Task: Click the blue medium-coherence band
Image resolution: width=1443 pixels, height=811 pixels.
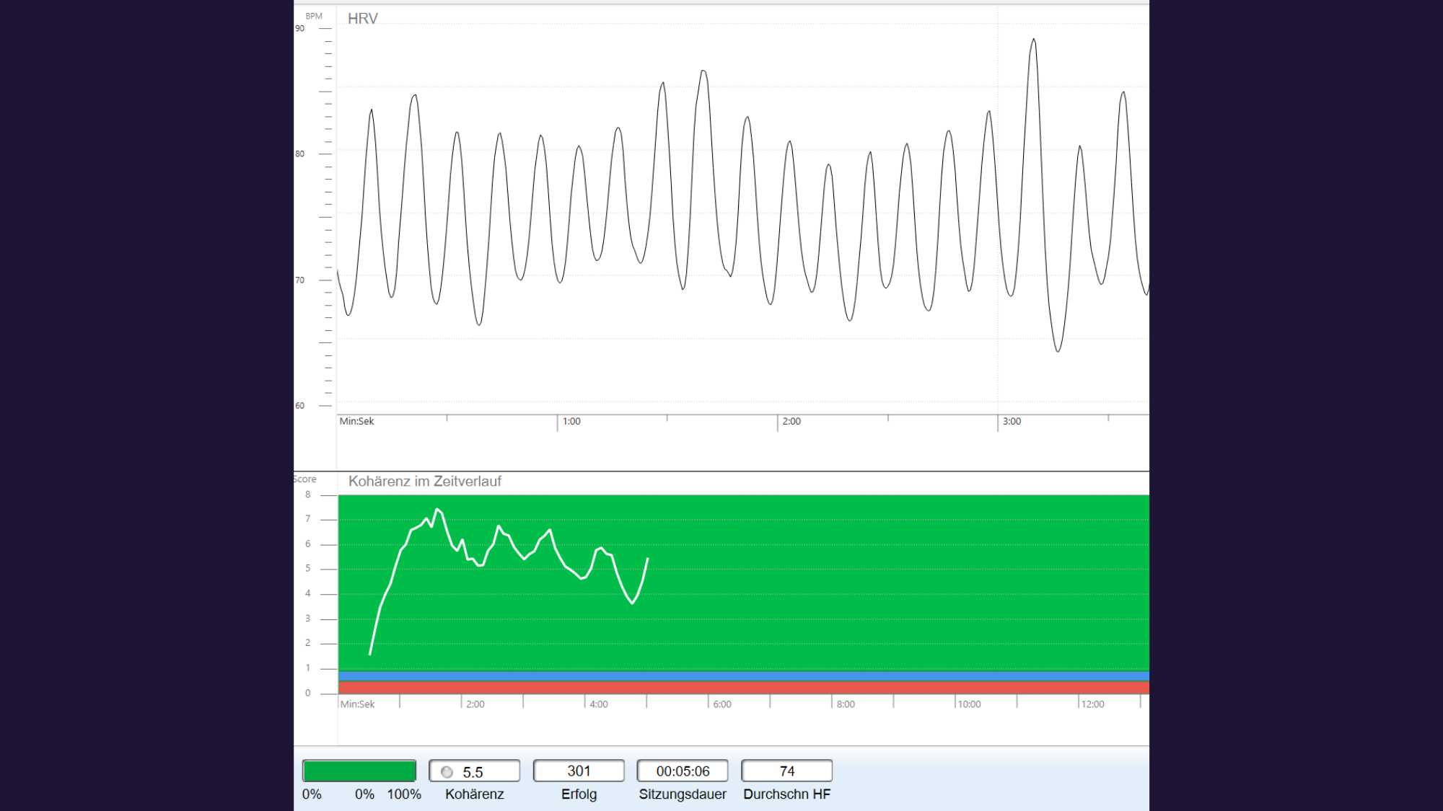Action: 743,676
